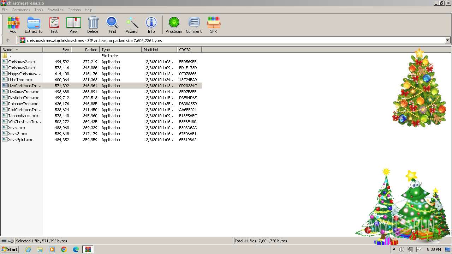
Task: Open the Windows Start button
Action: (10, 249)
